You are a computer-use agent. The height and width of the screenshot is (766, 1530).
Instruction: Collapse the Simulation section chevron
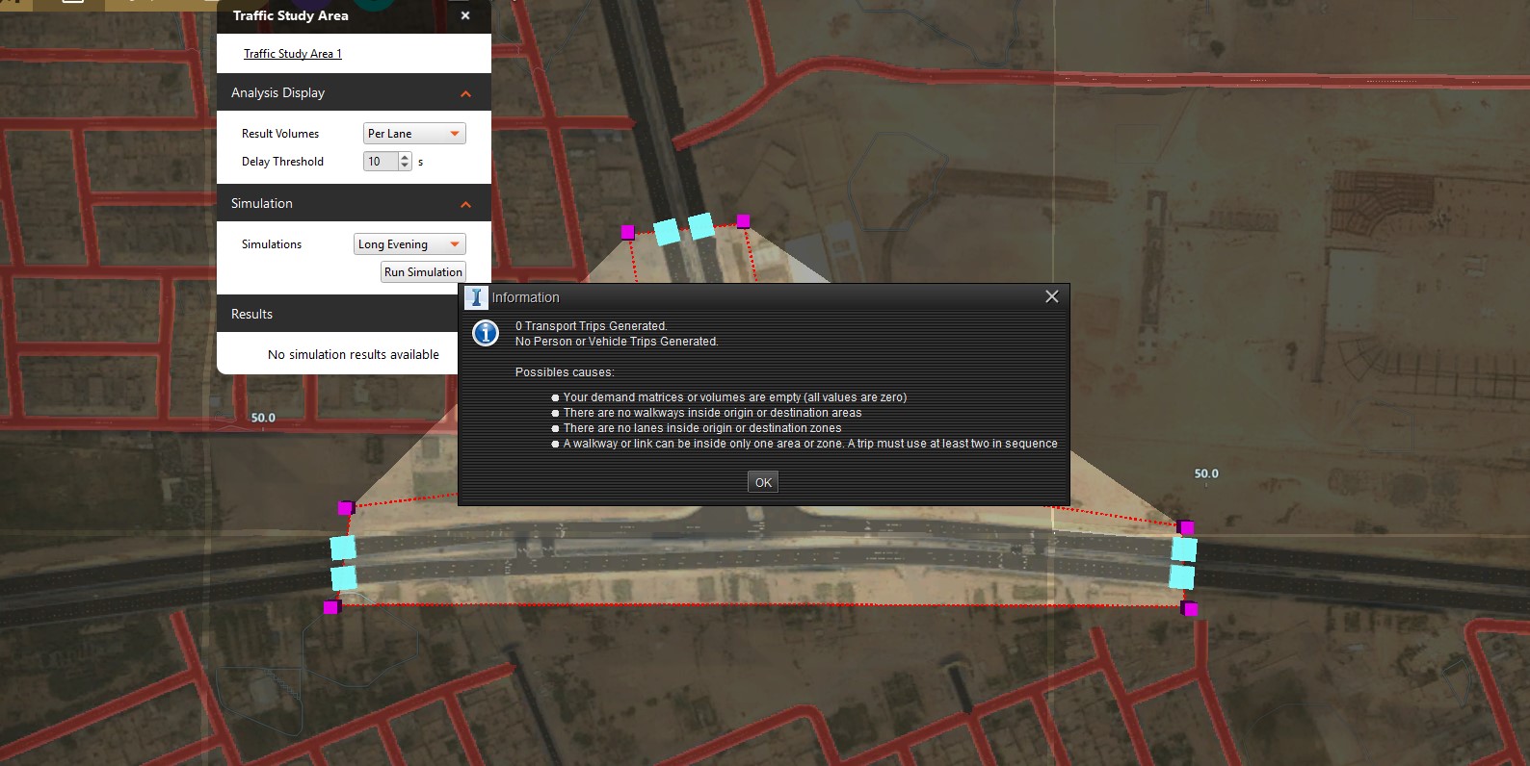465,204
